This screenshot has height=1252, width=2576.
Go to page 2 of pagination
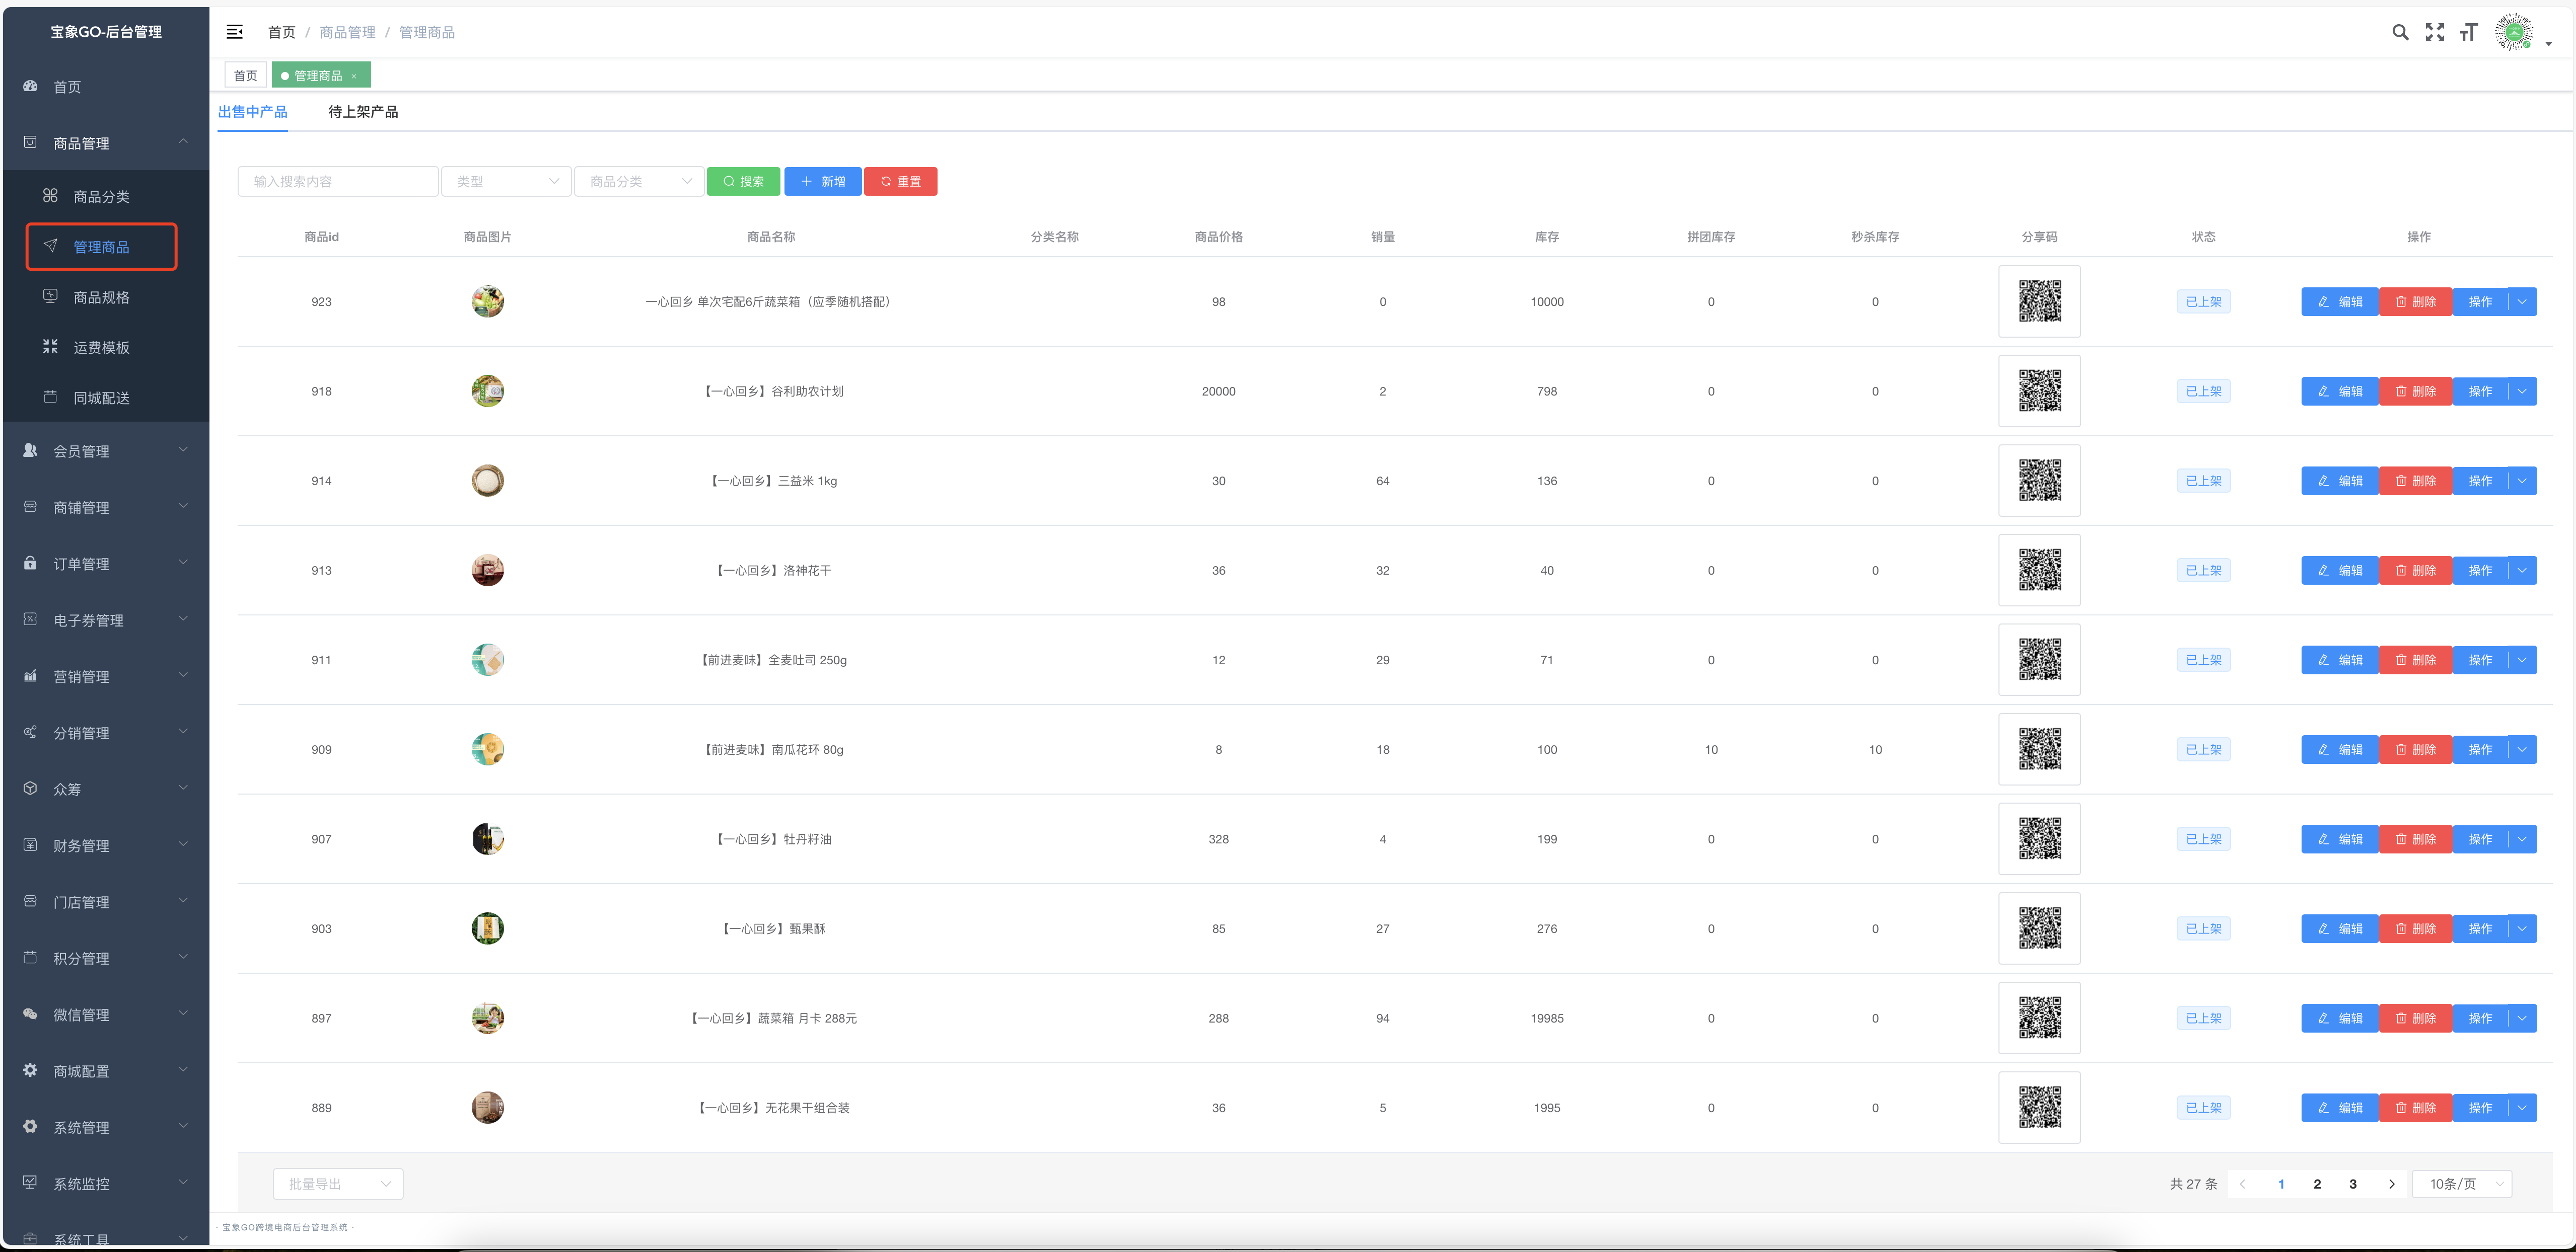tap(2317, 1184)
